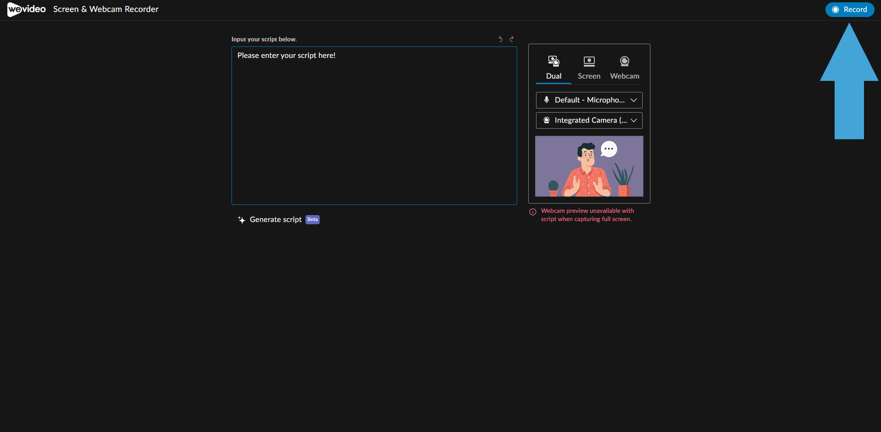The width and height of the screenshot is (881, 432).
Task: Click the Beta badge
Action: click(312, 220)
